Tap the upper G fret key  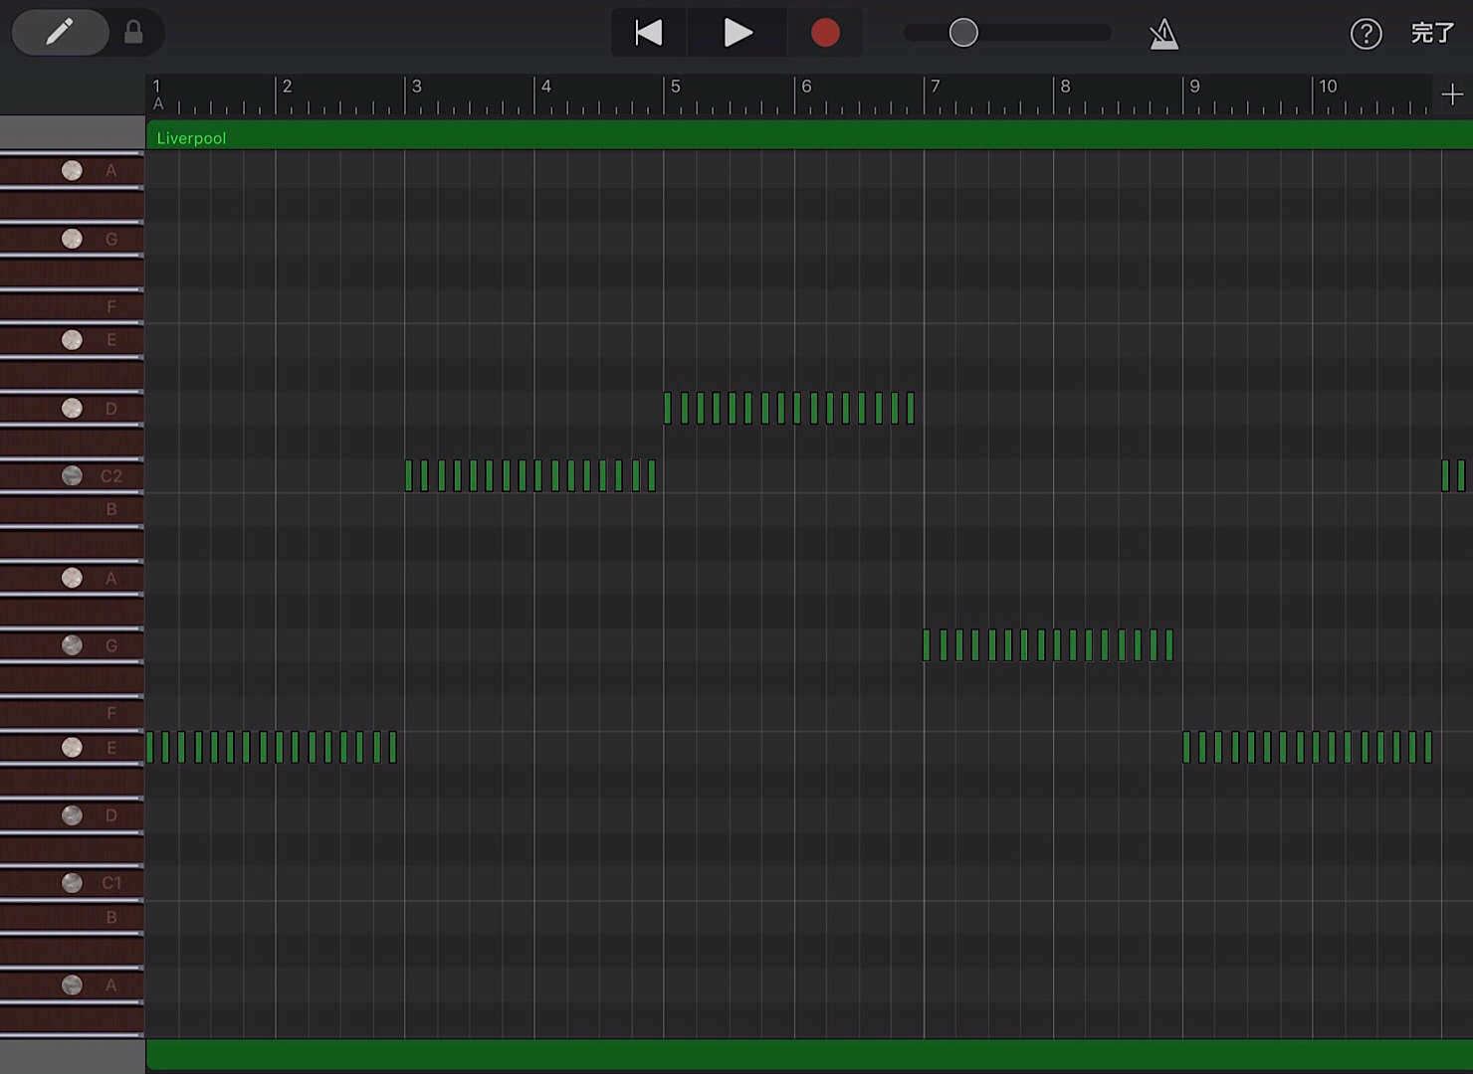(72, 239)
